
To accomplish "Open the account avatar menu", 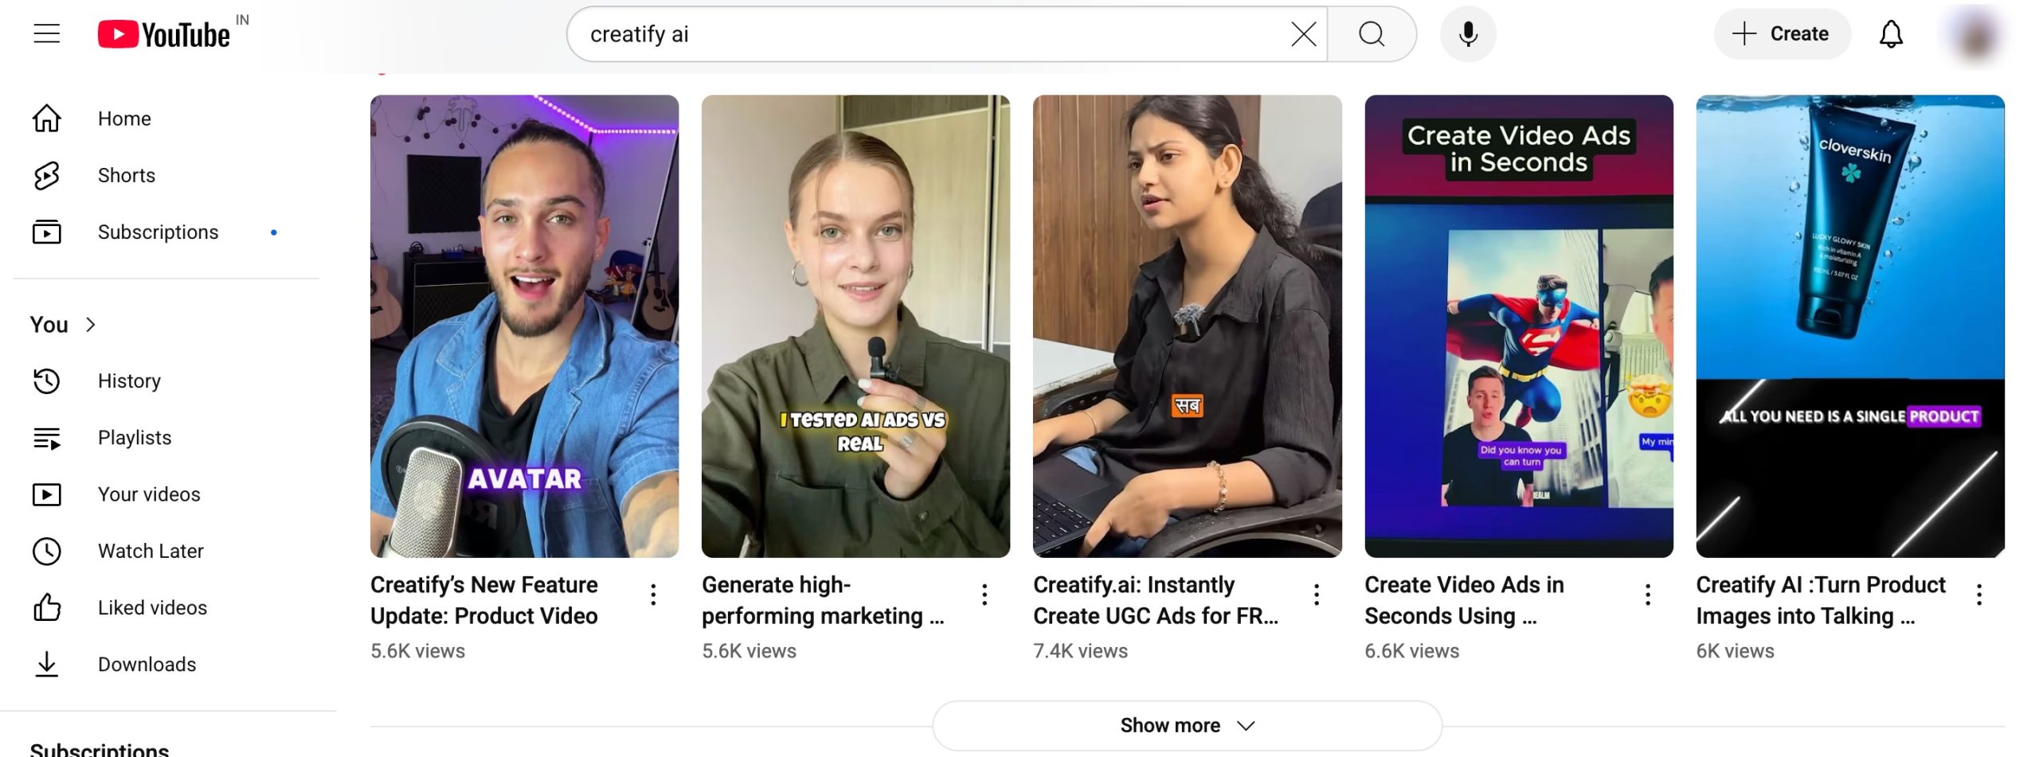I will point(1976,36).
